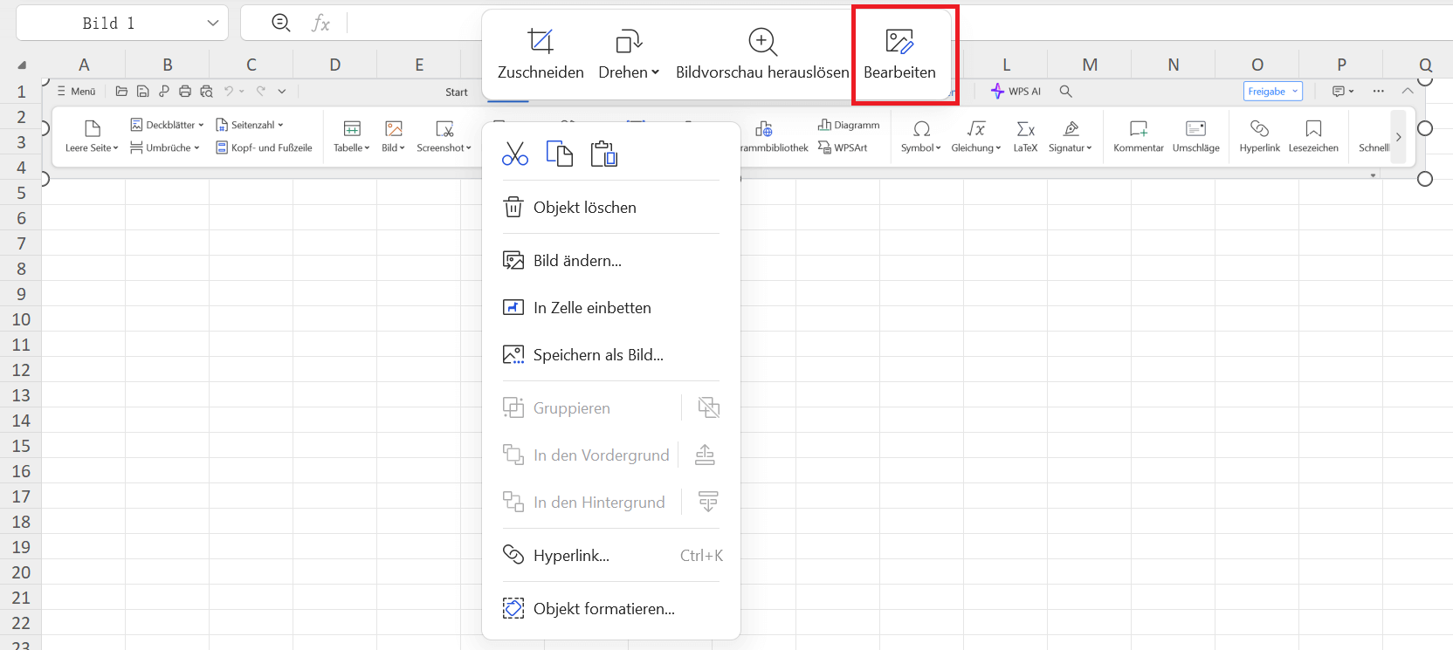
Task: Click the collapse-ribbon chevron in the embedded picture
Action: tap(1408, 91)
